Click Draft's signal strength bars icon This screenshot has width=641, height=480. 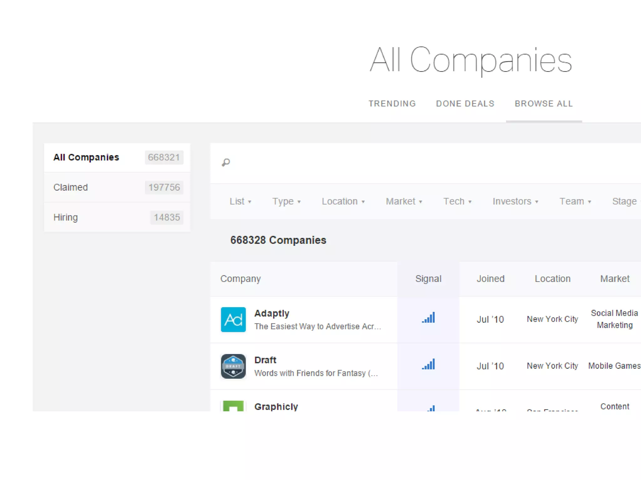428,364
